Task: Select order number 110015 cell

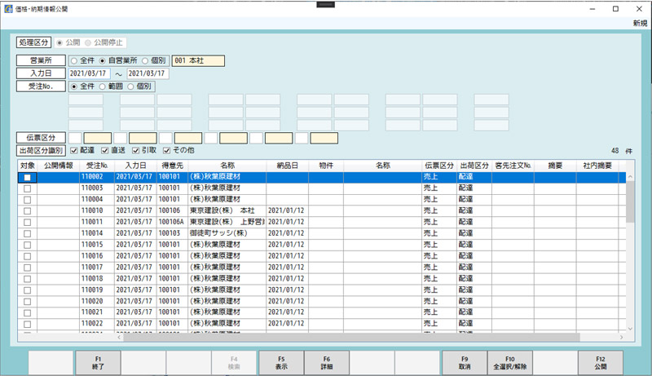Action: pyautogui.click(x=97, y=245)
